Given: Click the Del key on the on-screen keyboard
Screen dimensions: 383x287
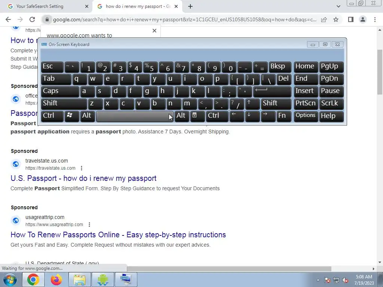Looking at the screenshot, I should 284,79.
